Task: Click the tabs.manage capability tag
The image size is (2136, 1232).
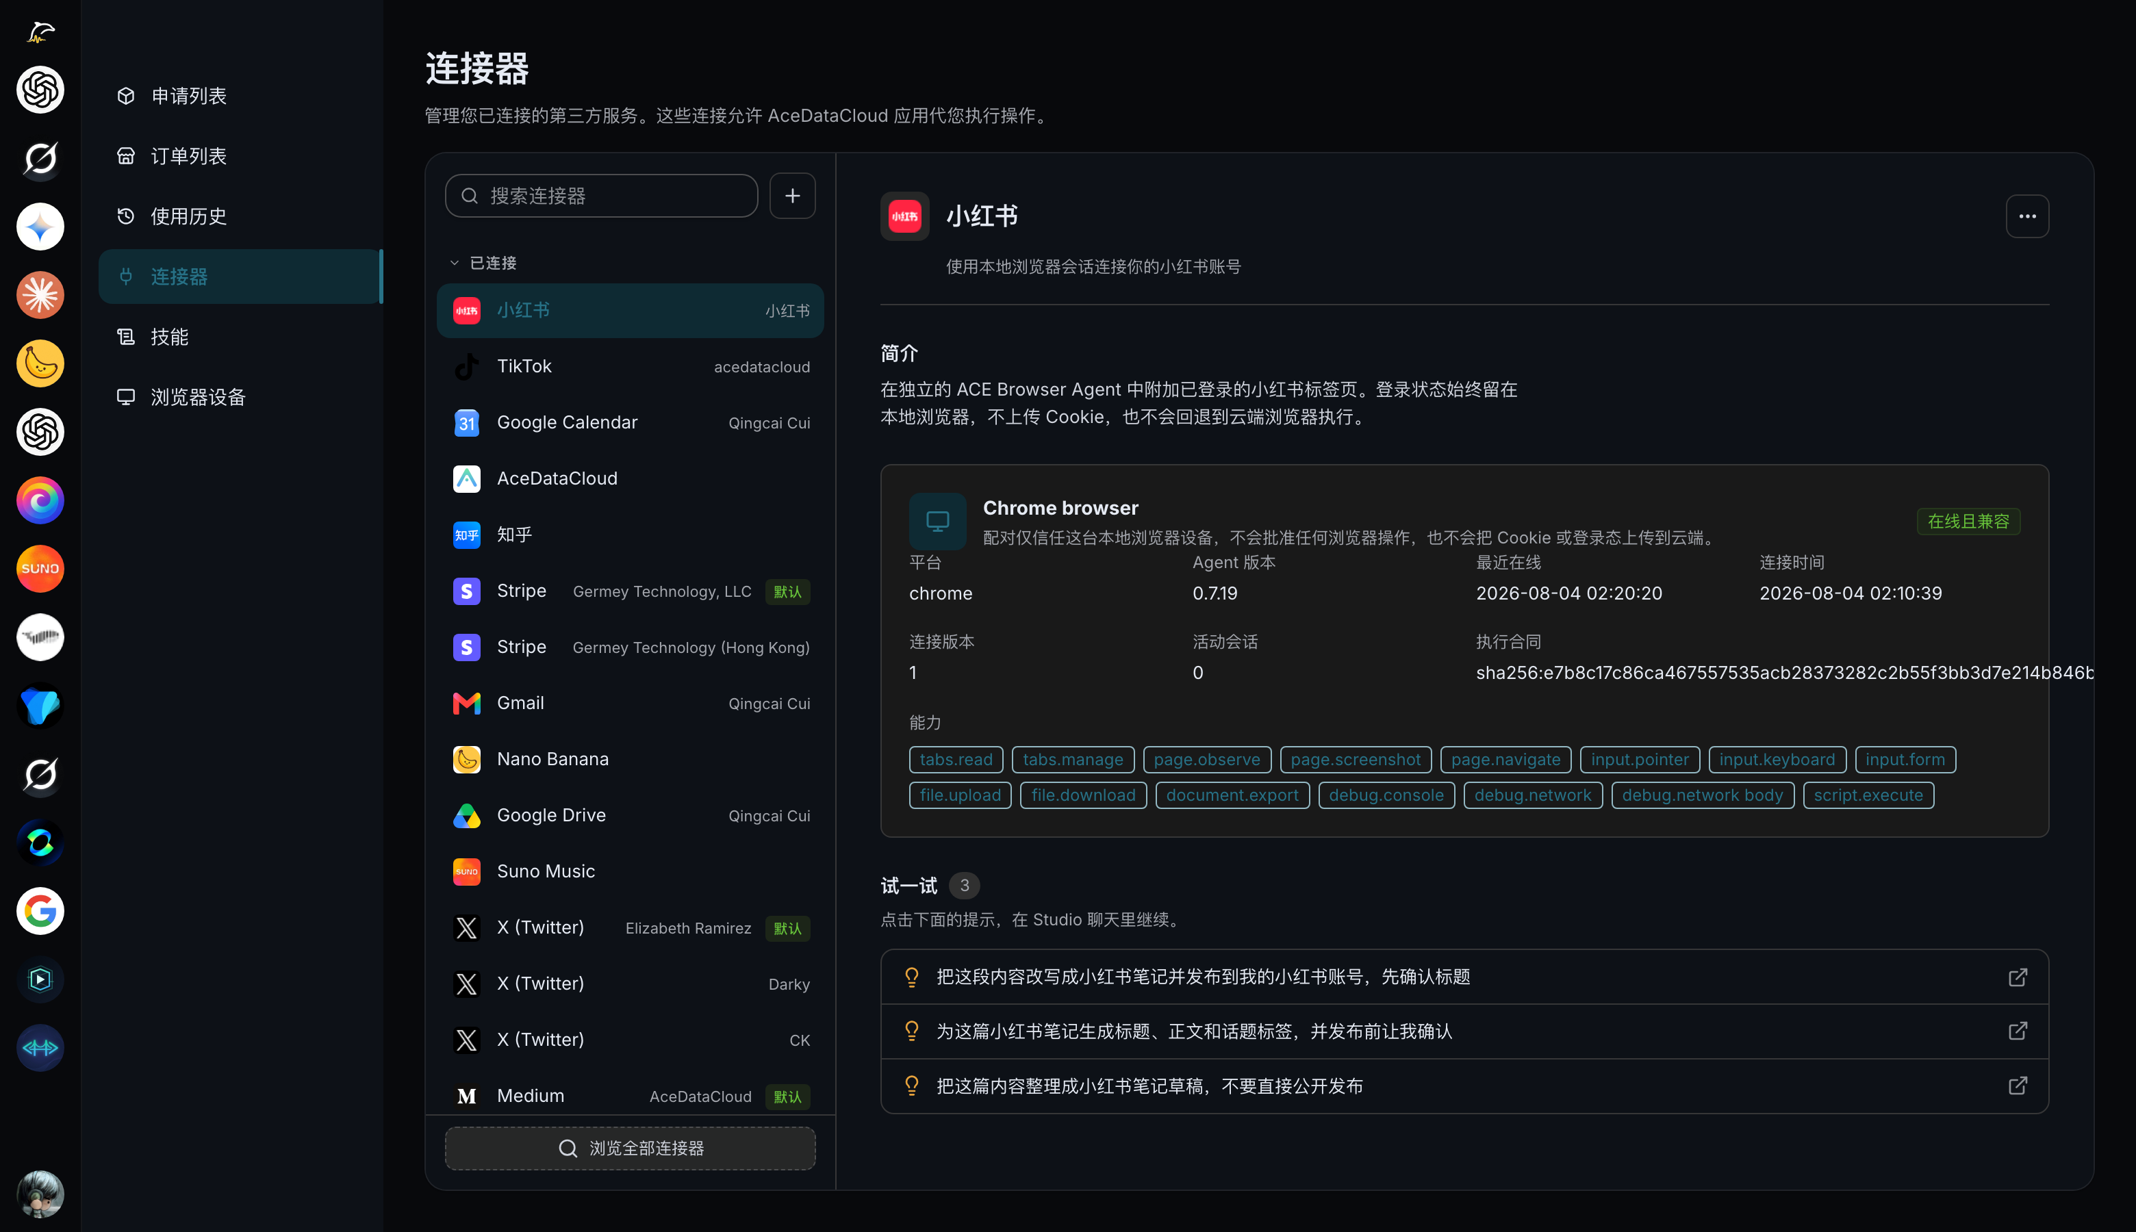Action: [x=1073, y=760]
